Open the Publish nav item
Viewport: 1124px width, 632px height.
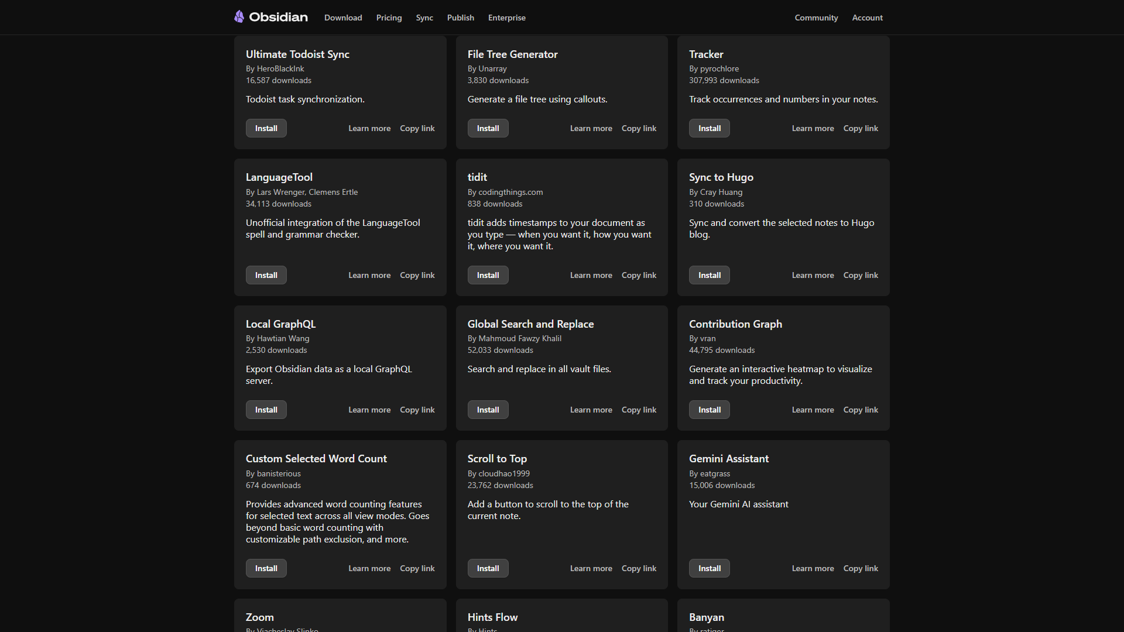pos(461,18)
